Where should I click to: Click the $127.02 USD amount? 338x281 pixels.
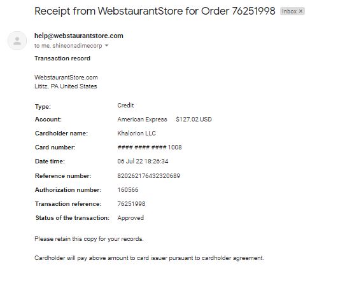tap(194, 120)
